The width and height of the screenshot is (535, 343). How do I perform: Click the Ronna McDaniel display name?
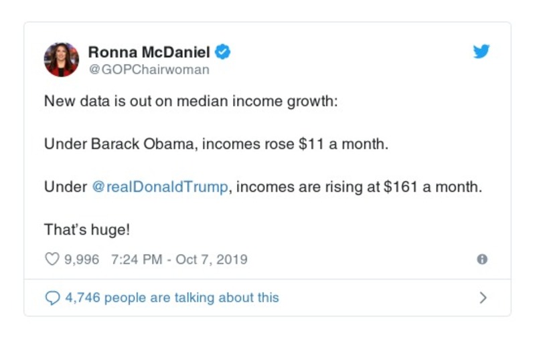[x=149, y=51]
